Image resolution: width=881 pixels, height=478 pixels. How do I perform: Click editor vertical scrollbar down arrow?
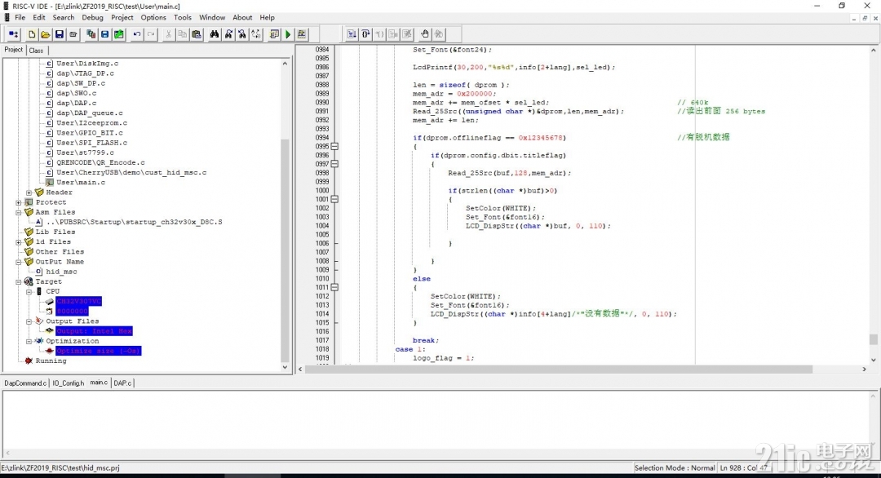873,360
